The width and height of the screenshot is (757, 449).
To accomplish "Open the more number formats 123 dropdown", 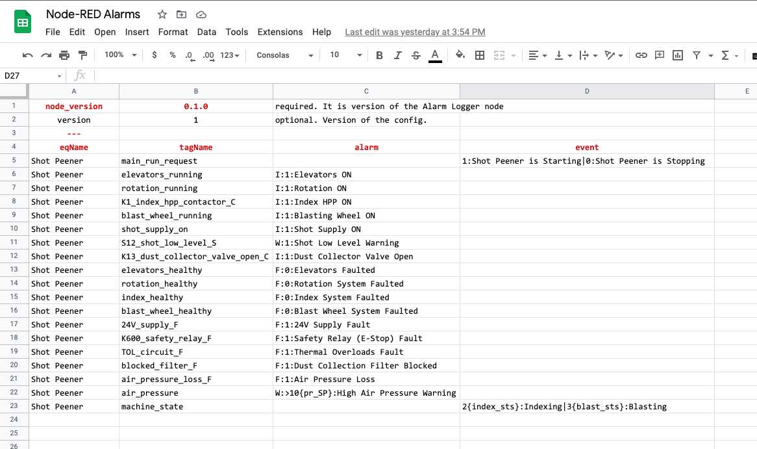I will [x=230, y=55].
